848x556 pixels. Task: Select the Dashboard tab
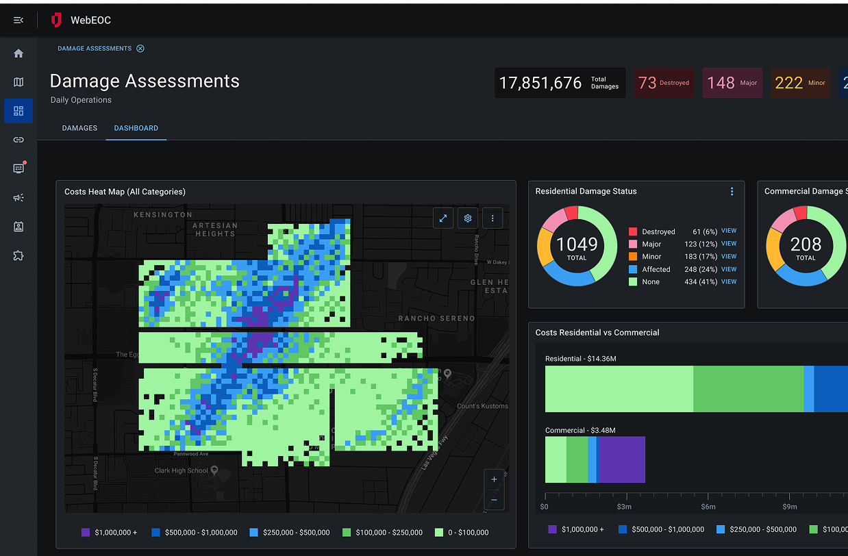click(136, 128)
